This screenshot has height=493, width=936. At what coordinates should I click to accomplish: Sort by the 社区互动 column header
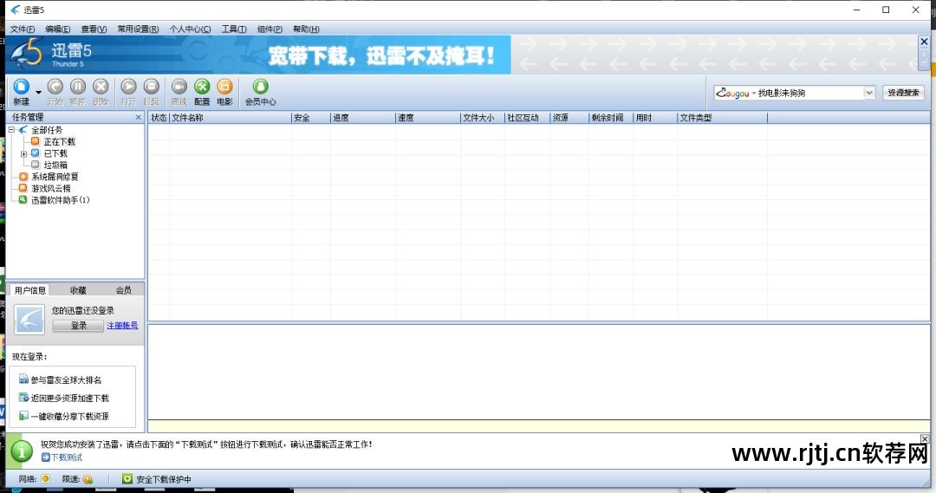click(527, 118)
